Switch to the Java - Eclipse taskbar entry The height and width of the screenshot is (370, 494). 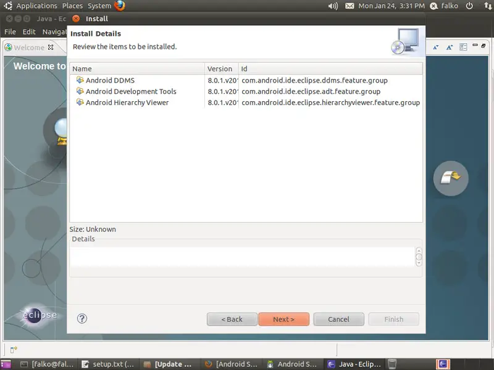354,364
